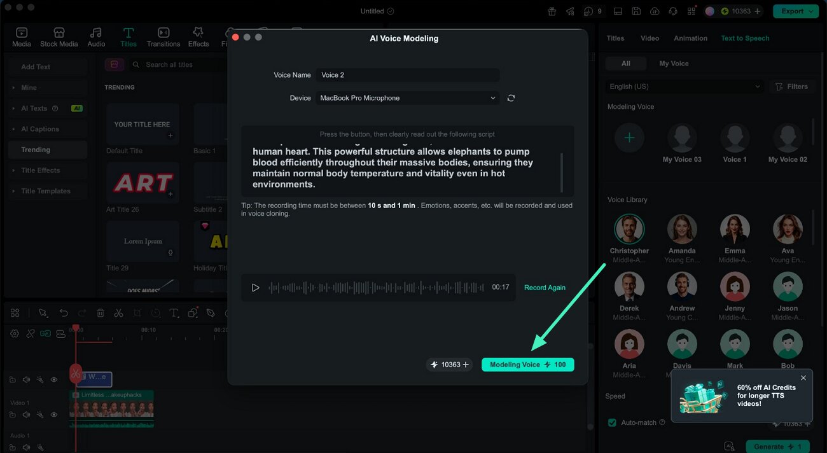Mute the Audio 1 track
The height and width of the screenshot is (453, 827).
tap(26, 447)
